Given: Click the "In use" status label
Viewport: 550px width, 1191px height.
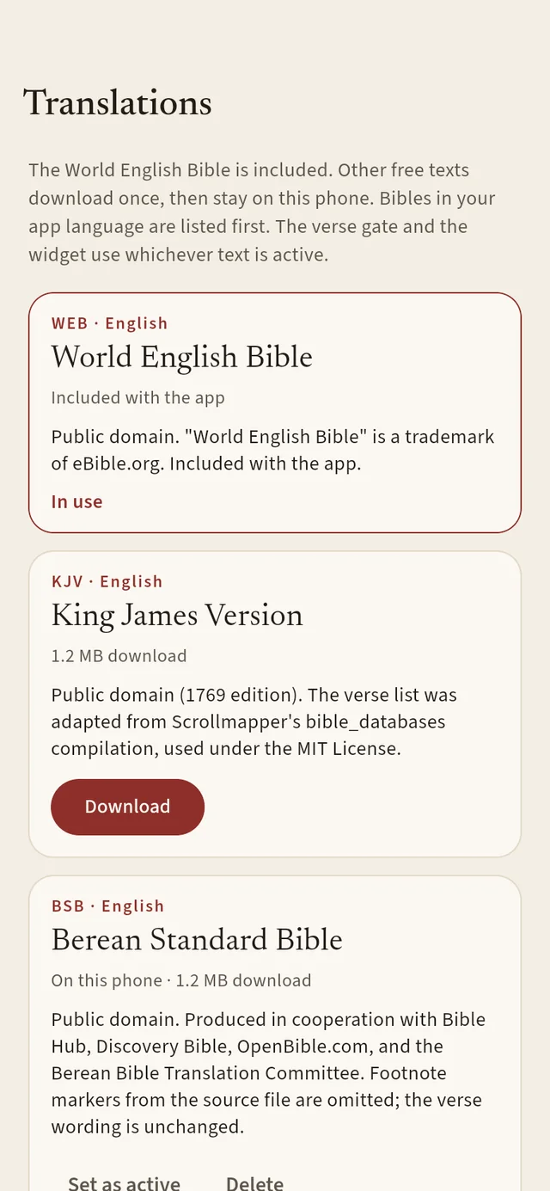Looking at the screenshot, I should pyautogui.click(x=76, y=501).
